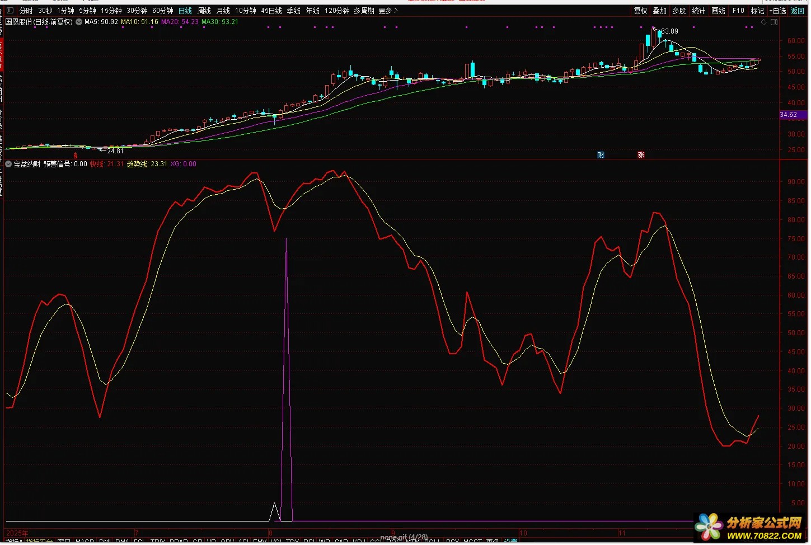Click the 预警信号: 0.00 value

click(x=65, y=164)
